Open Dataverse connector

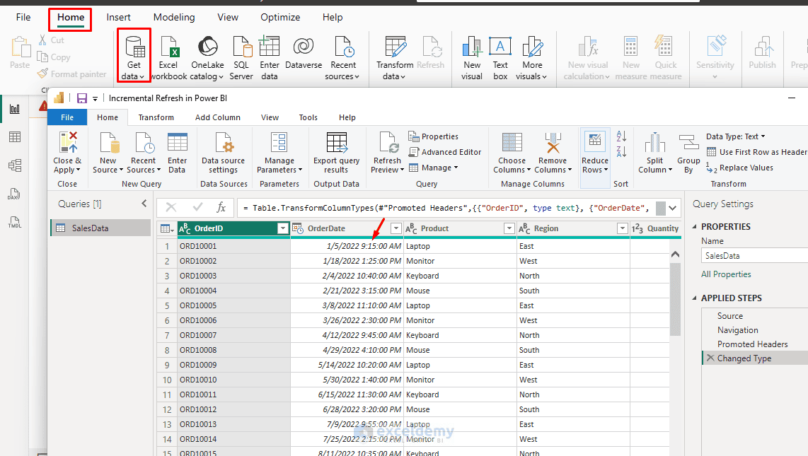coord(304,52)
